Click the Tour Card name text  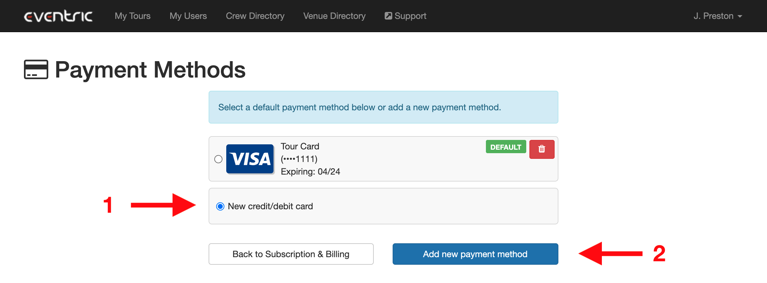coord(300,146)
